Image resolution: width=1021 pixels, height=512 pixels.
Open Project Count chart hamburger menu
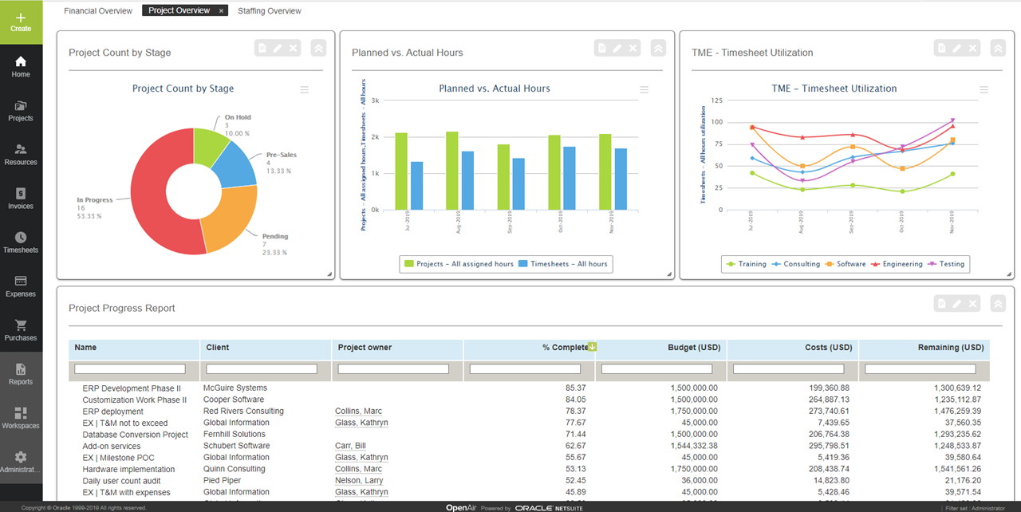coord(304,90)
